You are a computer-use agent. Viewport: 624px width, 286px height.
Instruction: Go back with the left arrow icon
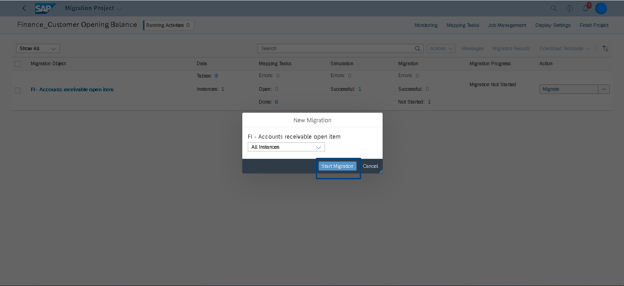click(24, 8)
